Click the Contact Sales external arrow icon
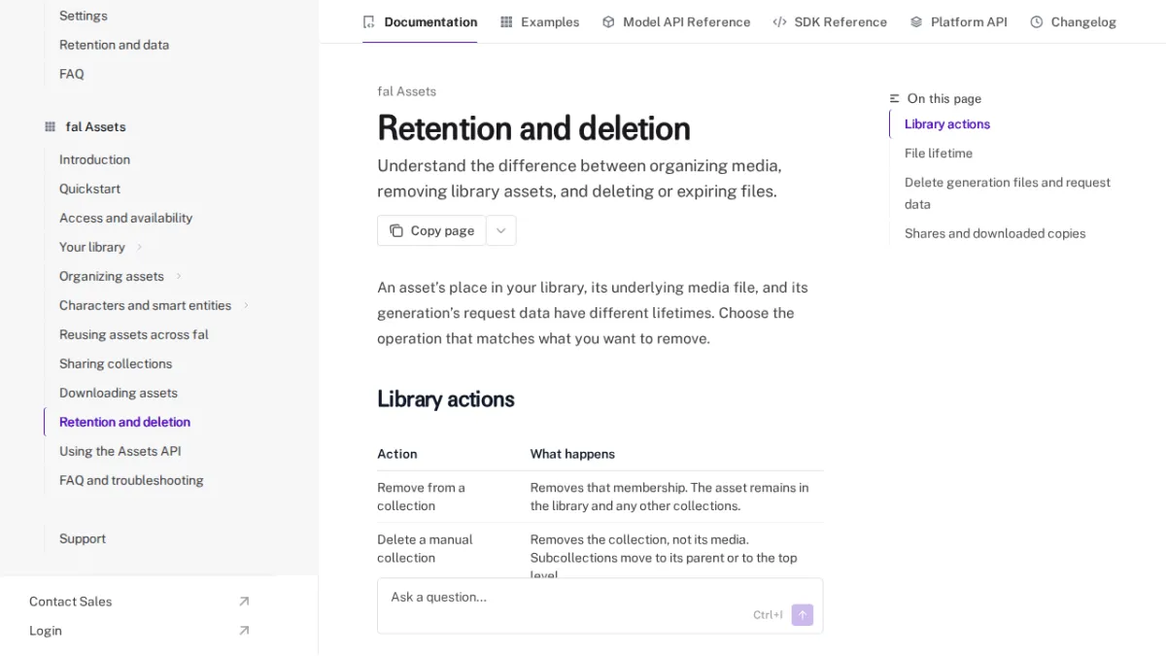The height and width of the screenshot is (656, 1166). coord(244,602)
